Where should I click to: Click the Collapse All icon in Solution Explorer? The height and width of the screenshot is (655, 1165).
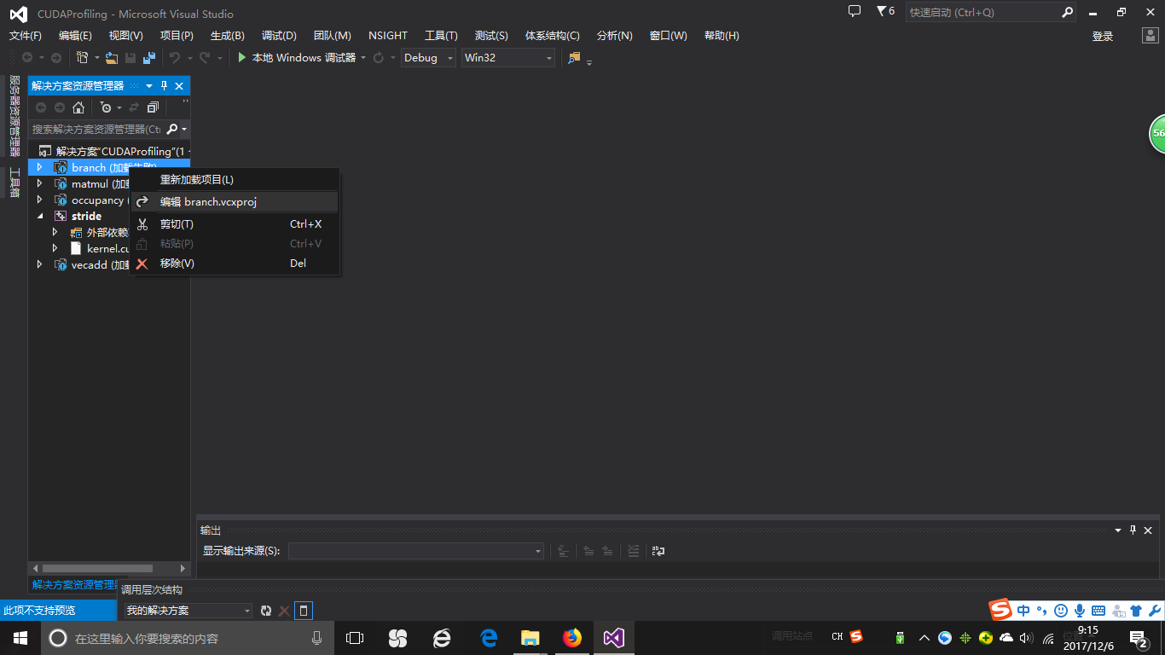153,107
